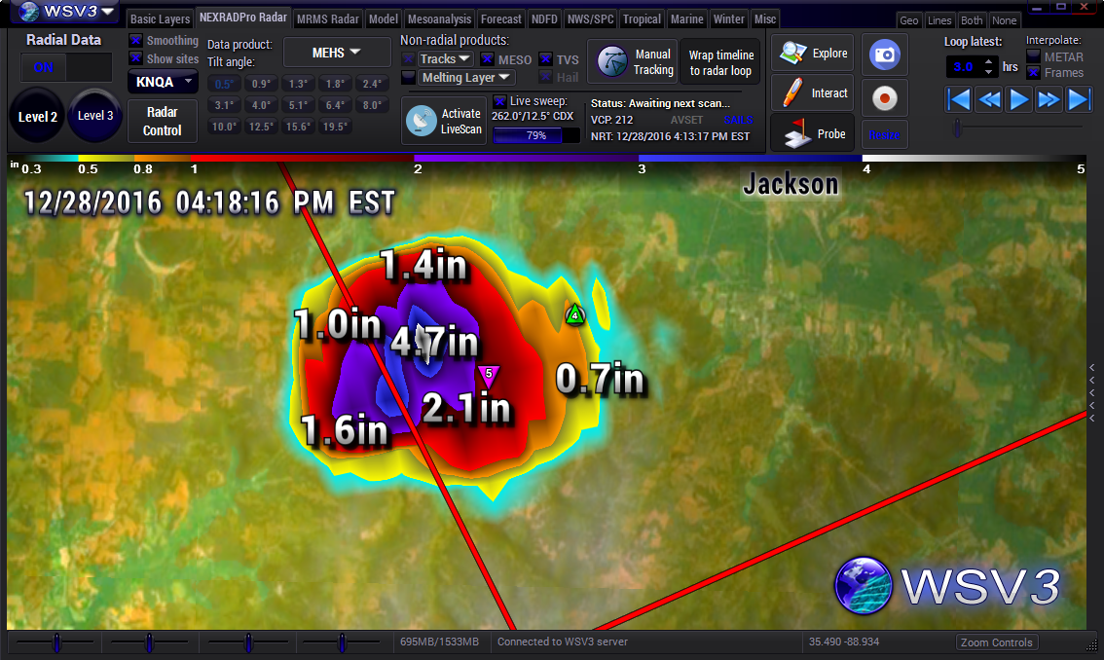
Task: Step loop forward with fast-forward button
Action: (x=1049, y=99)
